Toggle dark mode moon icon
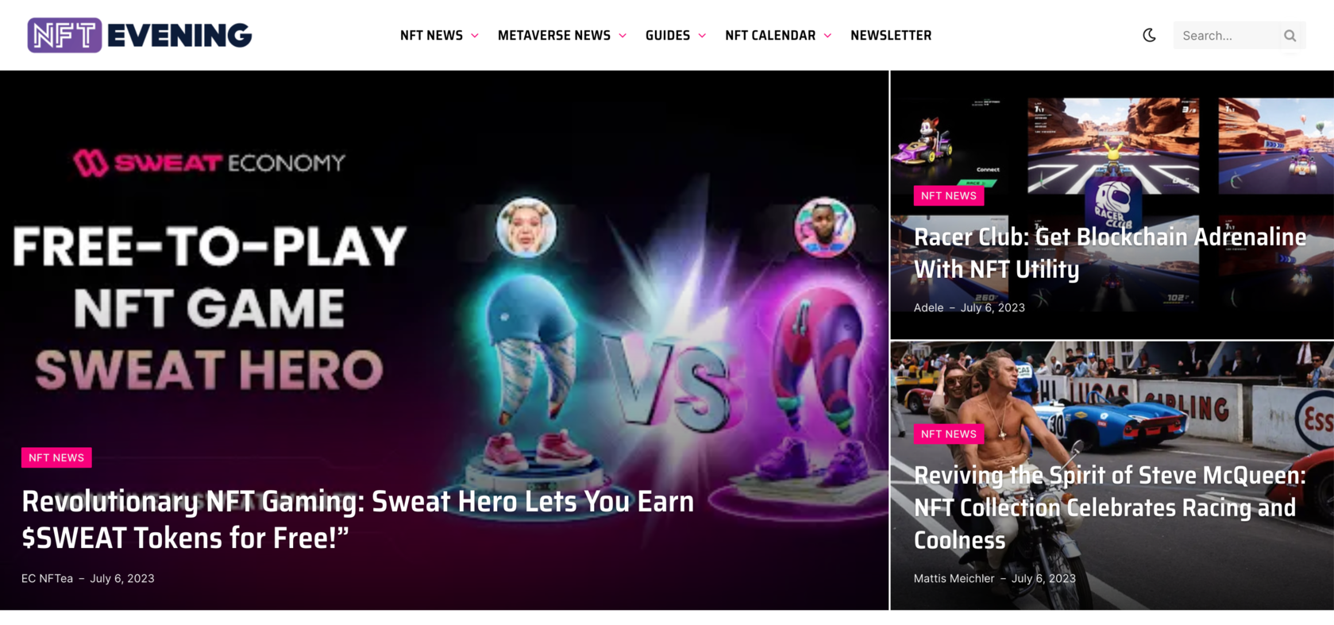This screenshot has height=625, width=1334. [x=1149, y=35]
